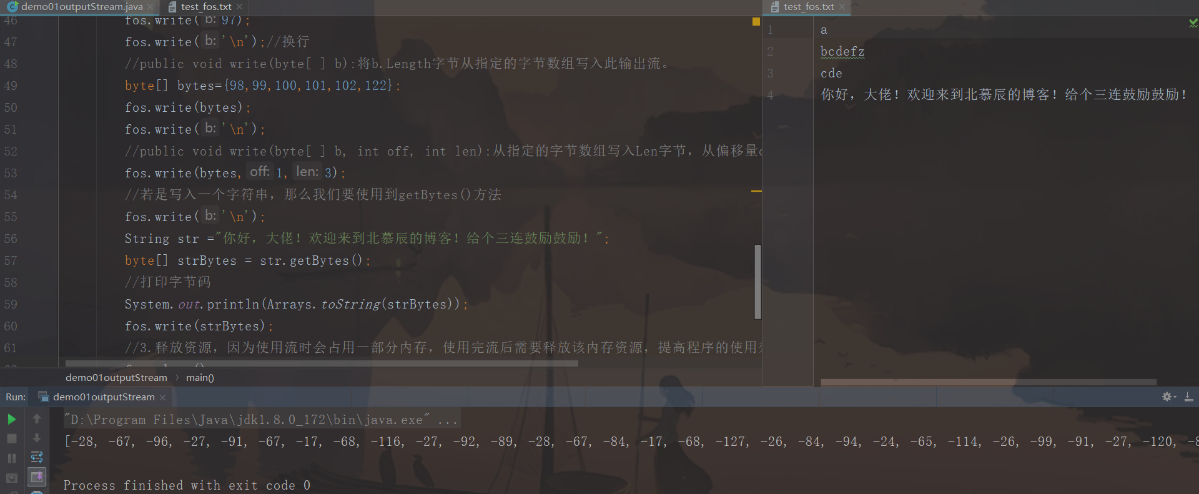Click 'cde' line in test_fos.txt
This screenshot has width=1199, height=494.
[x=831, y=73]
